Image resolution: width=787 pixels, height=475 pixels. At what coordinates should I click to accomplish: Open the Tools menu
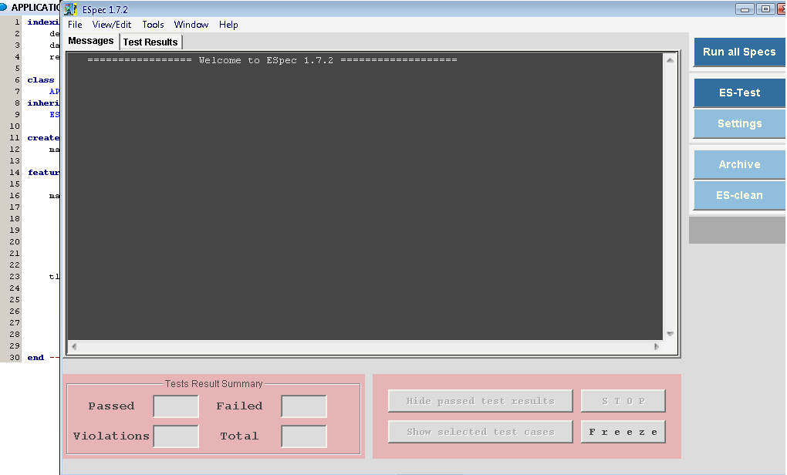point(153,25)
